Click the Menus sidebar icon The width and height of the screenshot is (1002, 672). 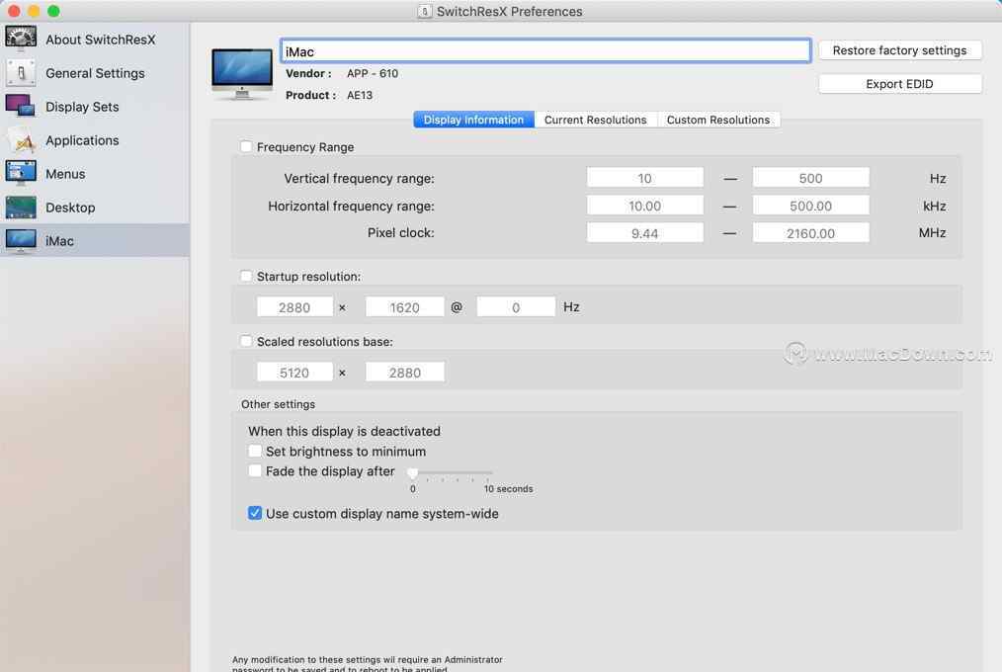(x=21, y=173)
